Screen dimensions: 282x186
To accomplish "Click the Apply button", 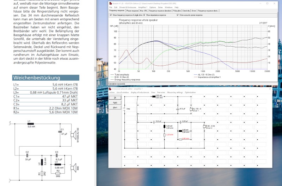I will click(115, 102).
